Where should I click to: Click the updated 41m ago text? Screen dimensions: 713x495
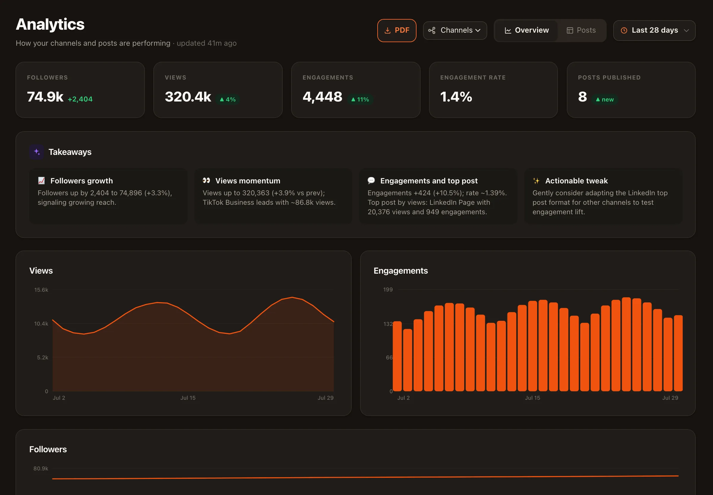[206, 43]
